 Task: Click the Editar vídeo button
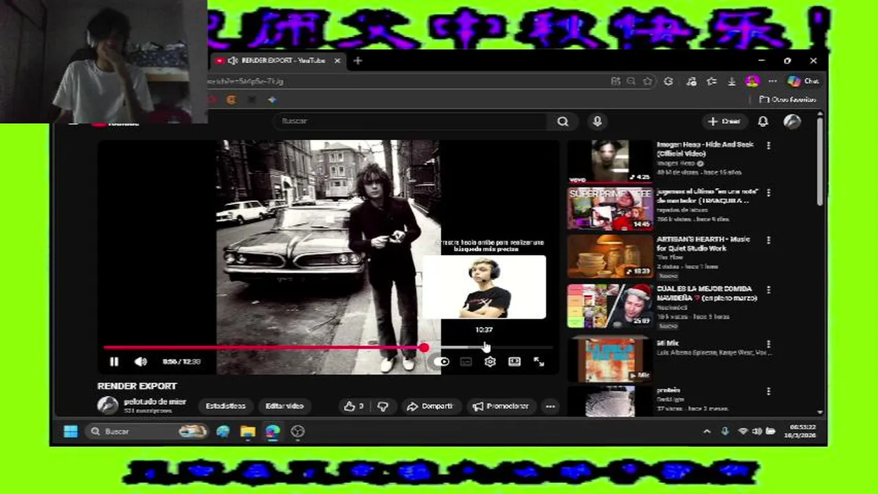[284, 406]
